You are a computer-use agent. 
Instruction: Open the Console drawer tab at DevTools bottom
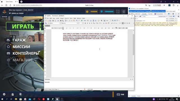pyautogui.click(x=133, y=96)
